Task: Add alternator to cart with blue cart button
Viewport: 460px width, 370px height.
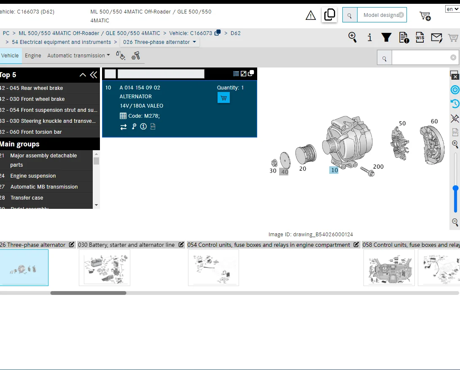Action: click(223, 98)
